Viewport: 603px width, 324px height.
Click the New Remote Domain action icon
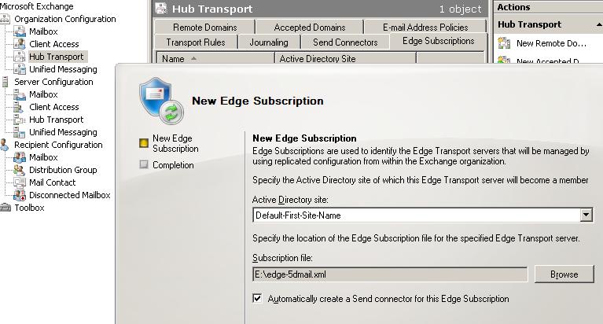pyautogui.click(x=504, y=43)
